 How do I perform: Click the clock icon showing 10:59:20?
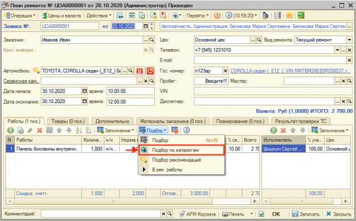tap(241, 15)
